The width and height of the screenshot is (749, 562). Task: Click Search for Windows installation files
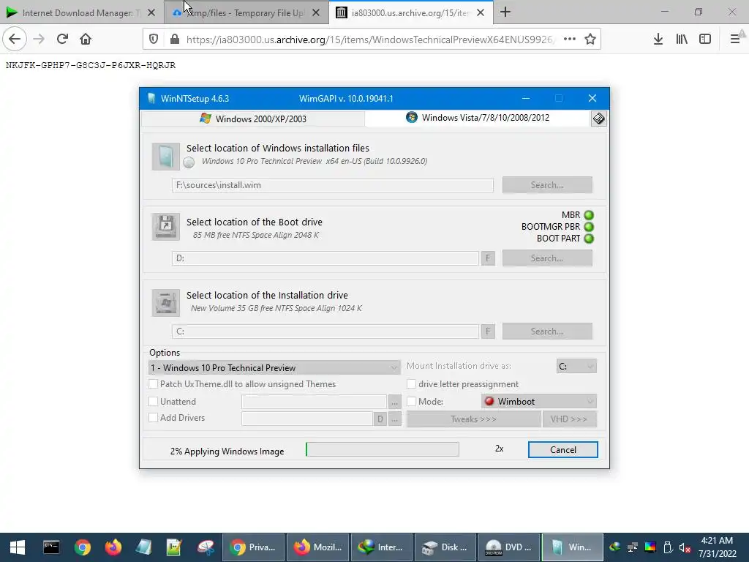coord(547,185)
